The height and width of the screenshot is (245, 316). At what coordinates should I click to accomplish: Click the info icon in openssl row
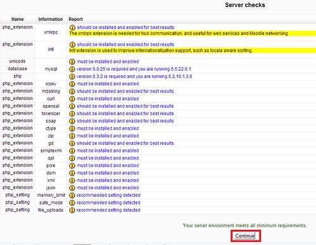72,106
